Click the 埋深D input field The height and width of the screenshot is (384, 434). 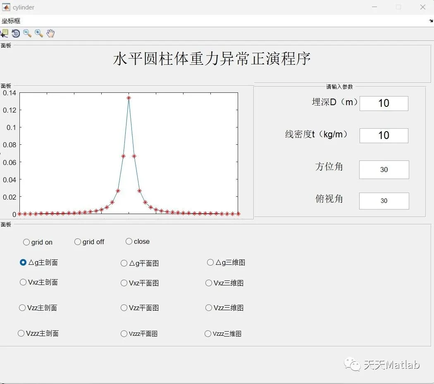pos(384,104)
